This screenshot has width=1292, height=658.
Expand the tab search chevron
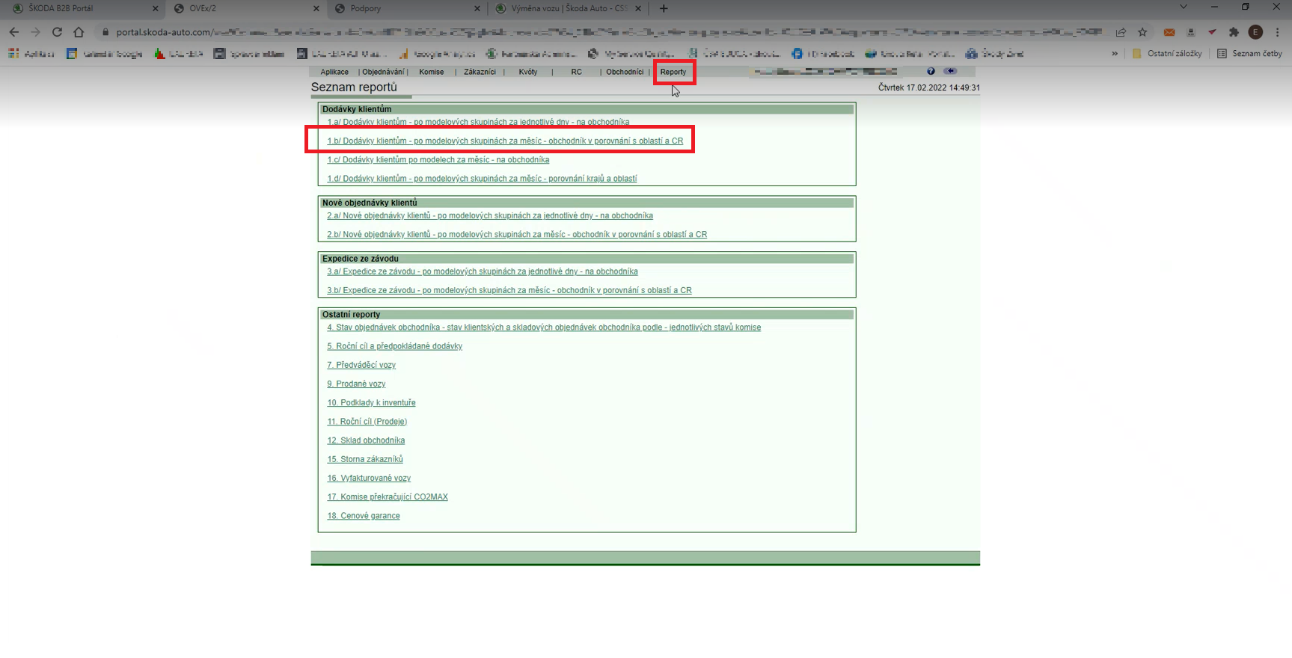1183,7
